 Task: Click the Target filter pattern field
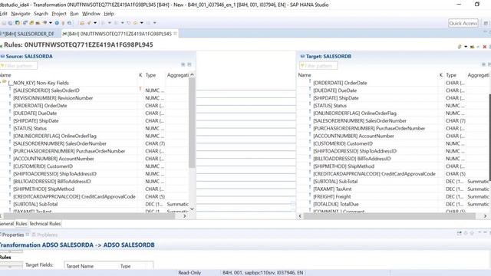318,66
